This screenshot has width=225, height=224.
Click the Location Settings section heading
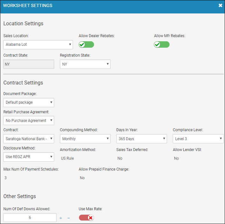pos(23,23)
